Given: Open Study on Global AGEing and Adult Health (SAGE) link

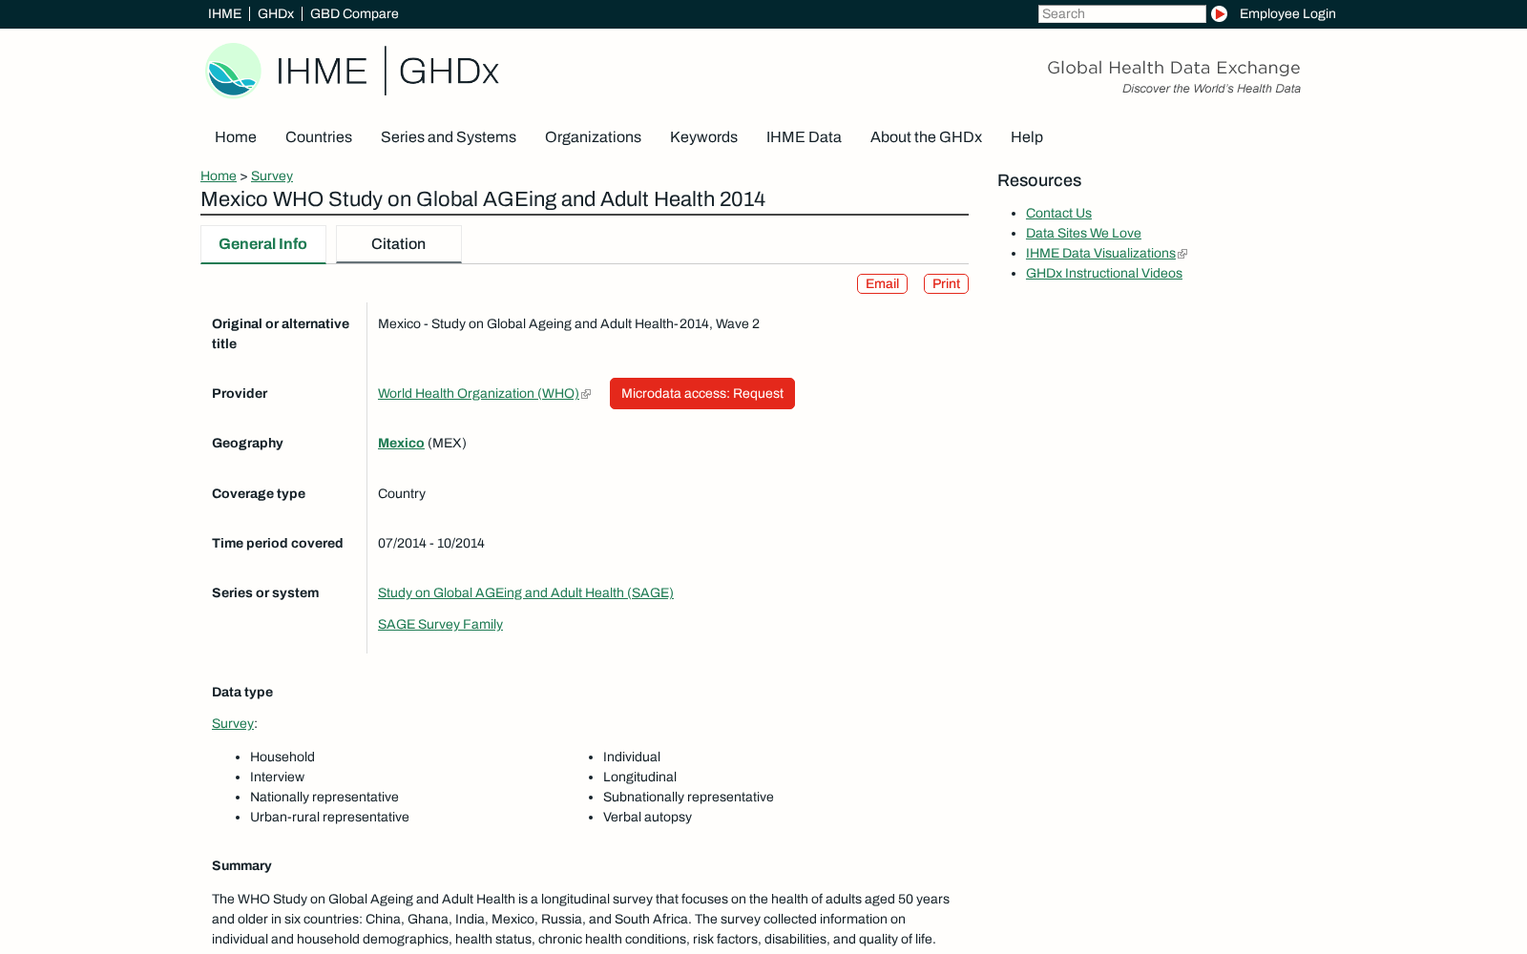Looking at the screenshot, I should tap(526, 592).
